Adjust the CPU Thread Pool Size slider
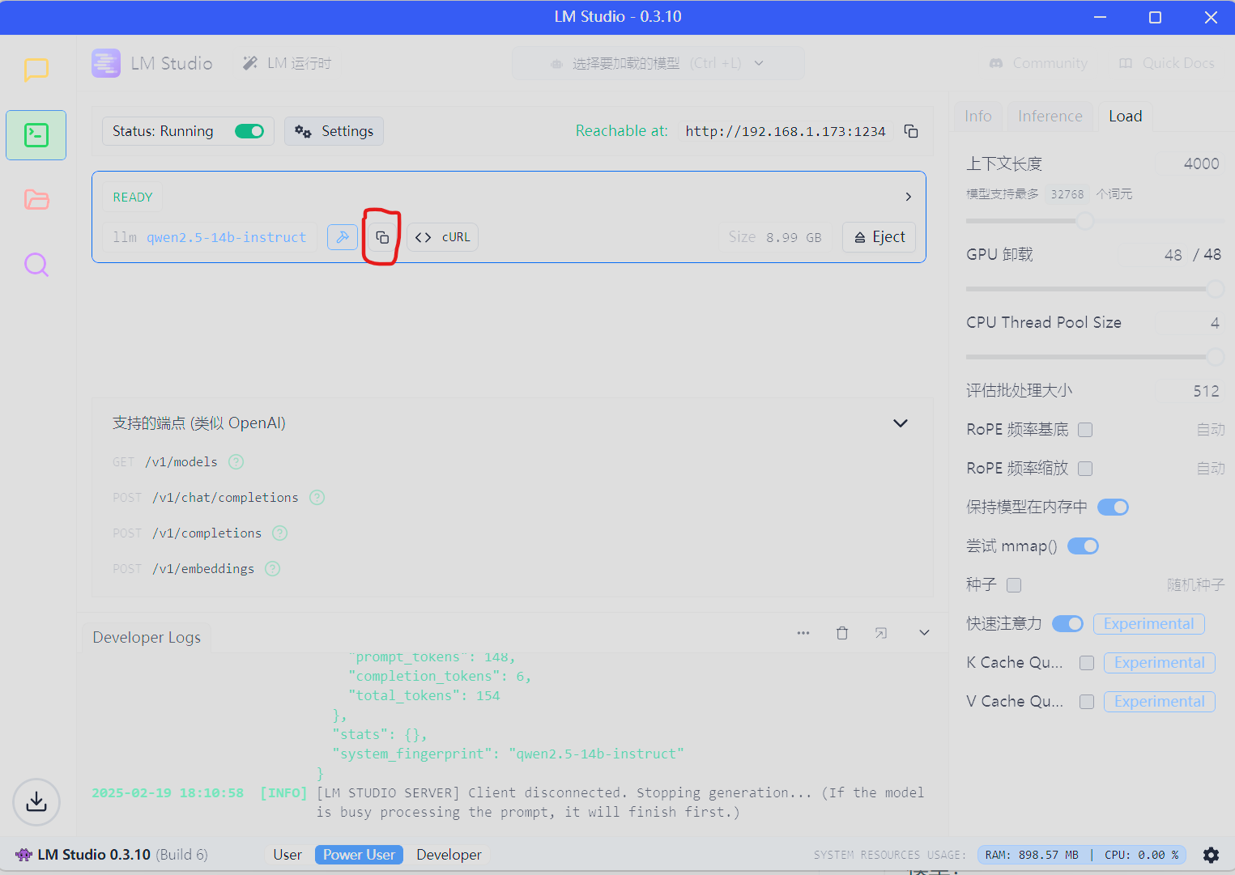The image size is (1235, 875). click(x=1215, y=357)
